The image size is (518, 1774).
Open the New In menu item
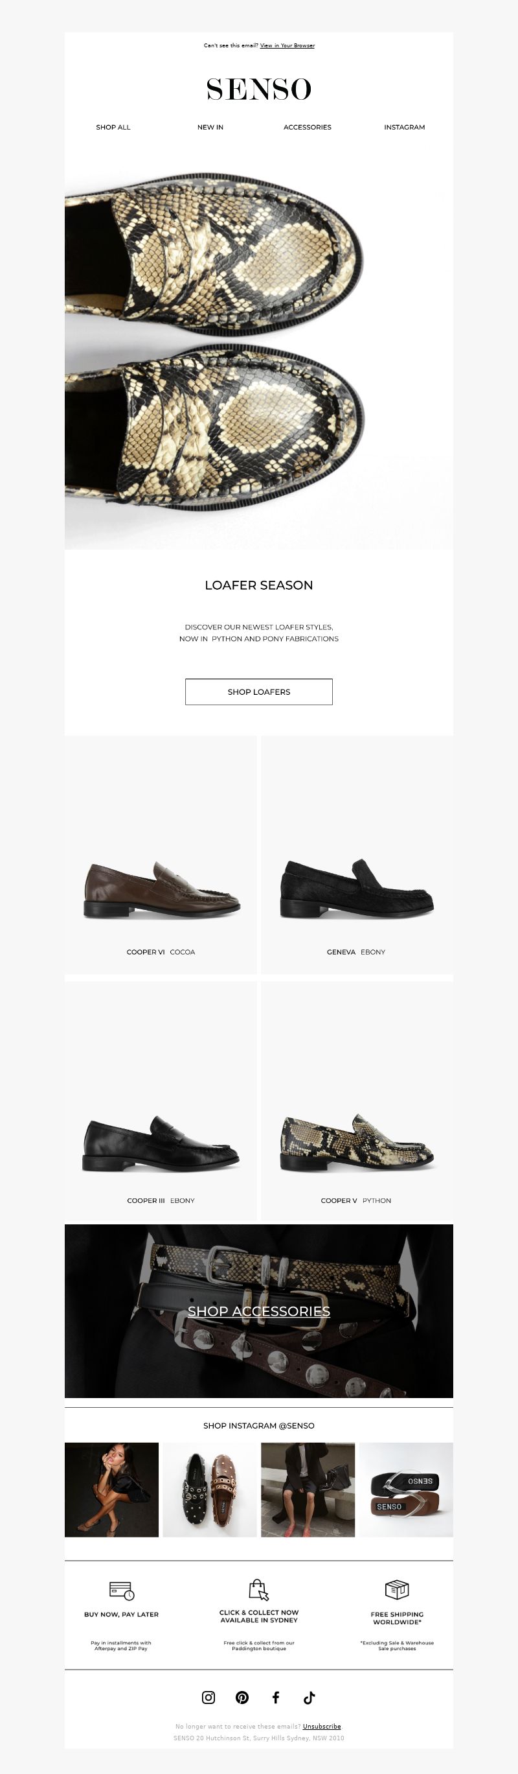coord(210,128)
